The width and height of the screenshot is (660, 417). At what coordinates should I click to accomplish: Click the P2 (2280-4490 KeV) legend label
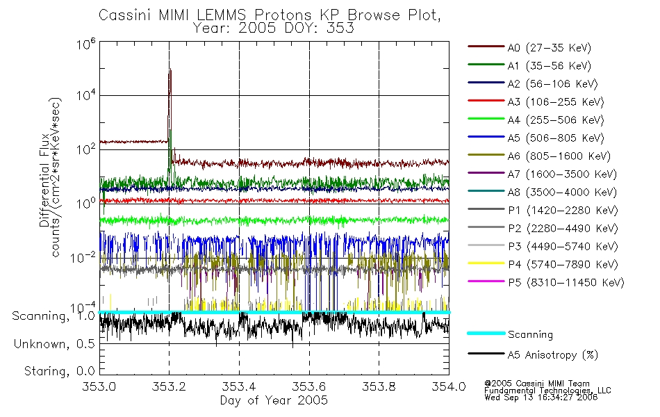click(563, 229)
